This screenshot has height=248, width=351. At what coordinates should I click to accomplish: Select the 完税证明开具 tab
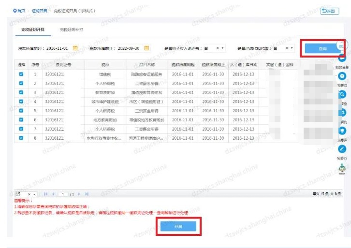pyautogui.click(x=33, y=29)
